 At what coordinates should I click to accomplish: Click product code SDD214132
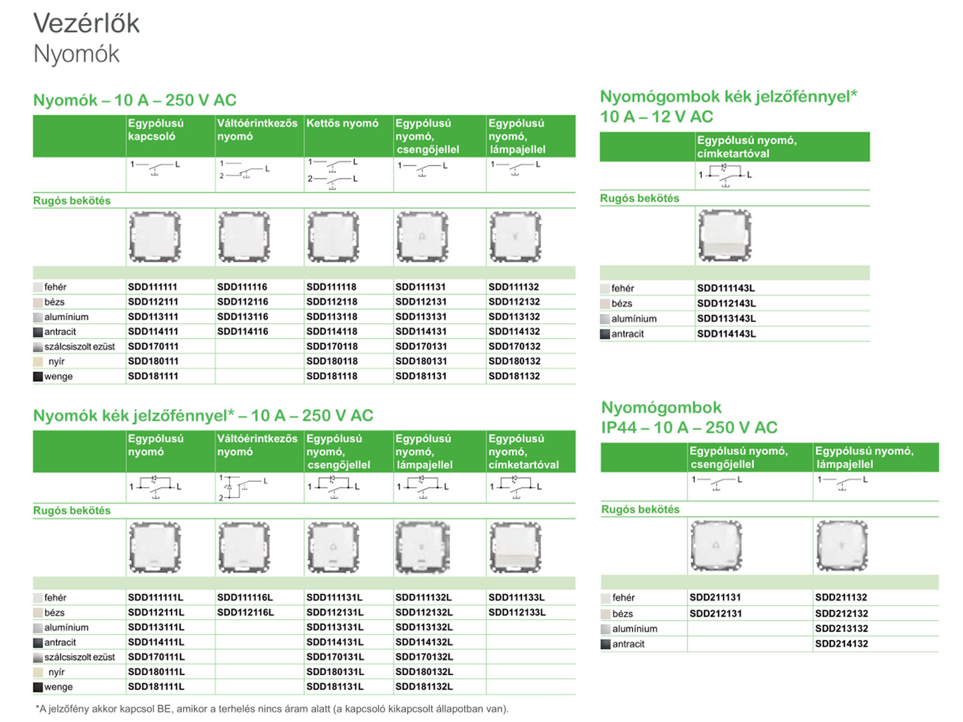coord(841,644)
